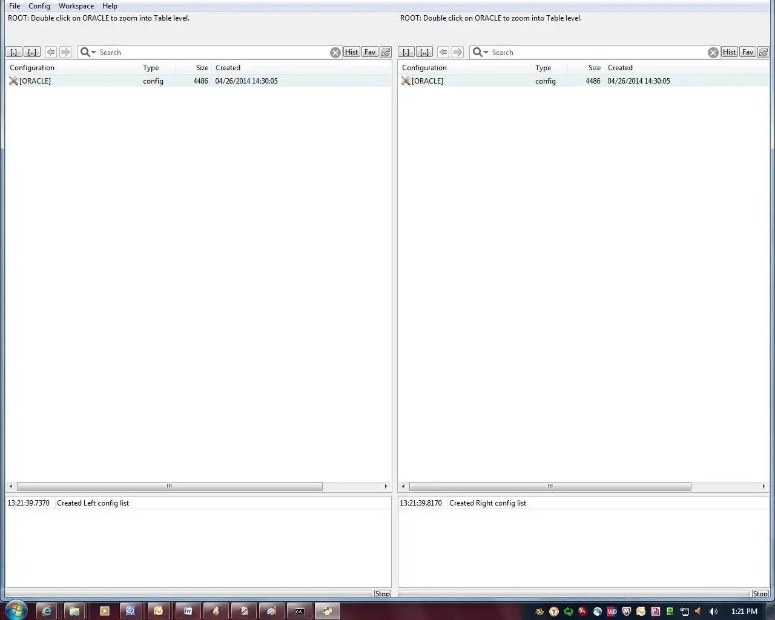This screenshot has height=620, width=775.
Task: Click right pane ORACLE tools icon
Action: (406, 81)
